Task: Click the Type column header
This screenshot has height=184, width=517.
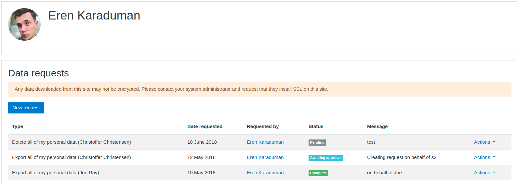Action: point(18,126)
